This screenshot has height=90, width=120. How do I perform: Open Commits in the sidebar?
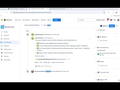point(6,35)
